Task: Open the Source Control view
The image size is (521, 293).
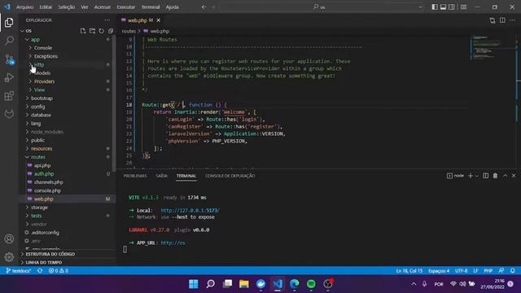Action: [9, 59]
